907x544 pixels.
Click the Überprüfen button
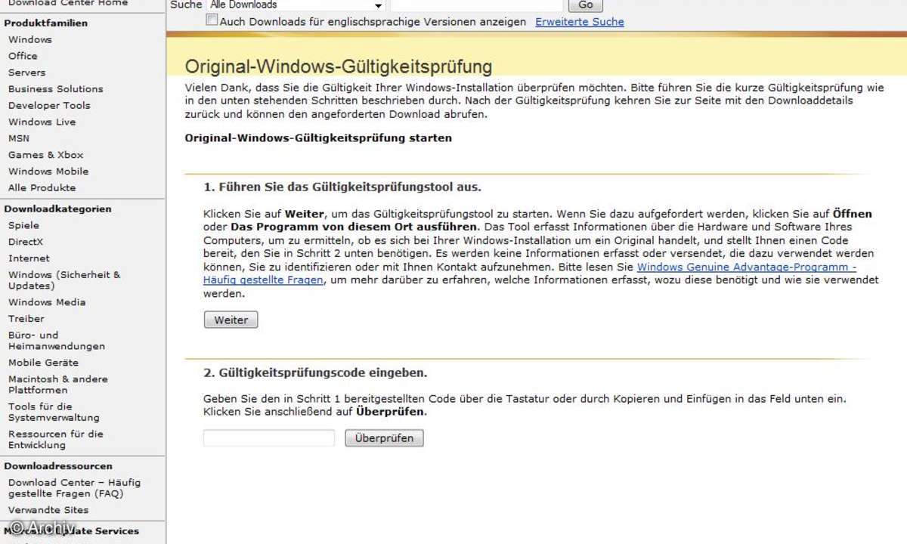coord(384,438)
